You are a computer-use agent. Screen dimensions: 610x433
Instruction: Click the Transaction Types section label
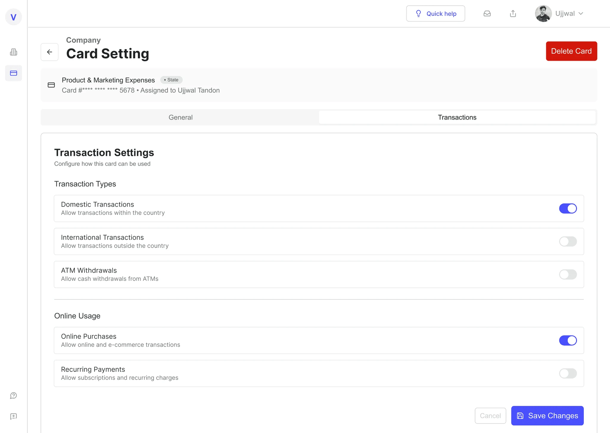[85, 184]
